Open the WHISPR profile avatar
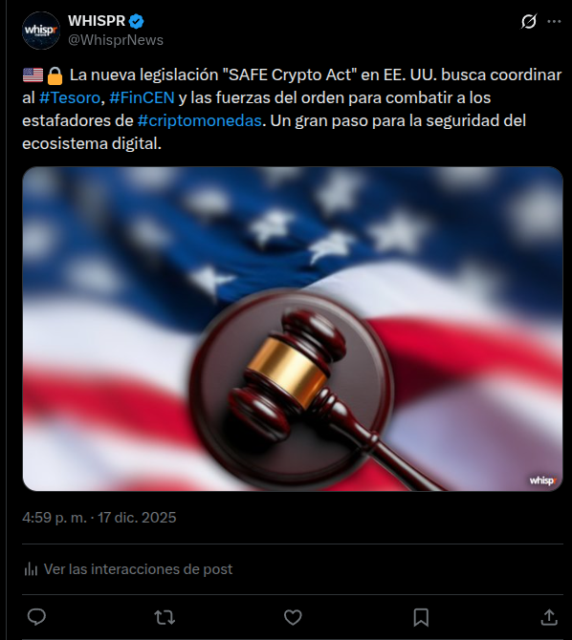This screenshot has width=572, height=640. 41,31
